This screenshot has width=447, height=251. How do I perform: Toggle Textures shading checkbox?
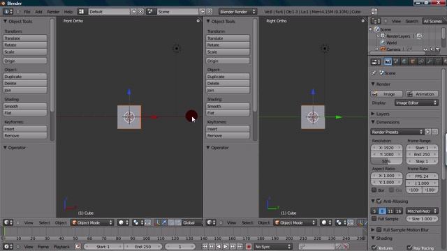(x=374, y=248)
